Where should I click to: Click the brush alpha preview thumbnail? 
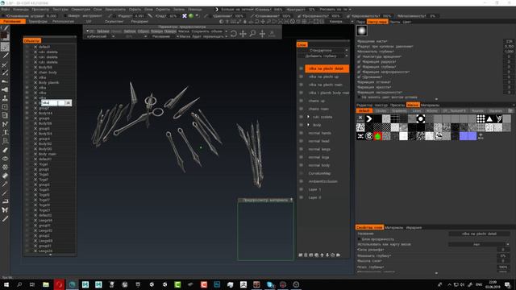362,31
